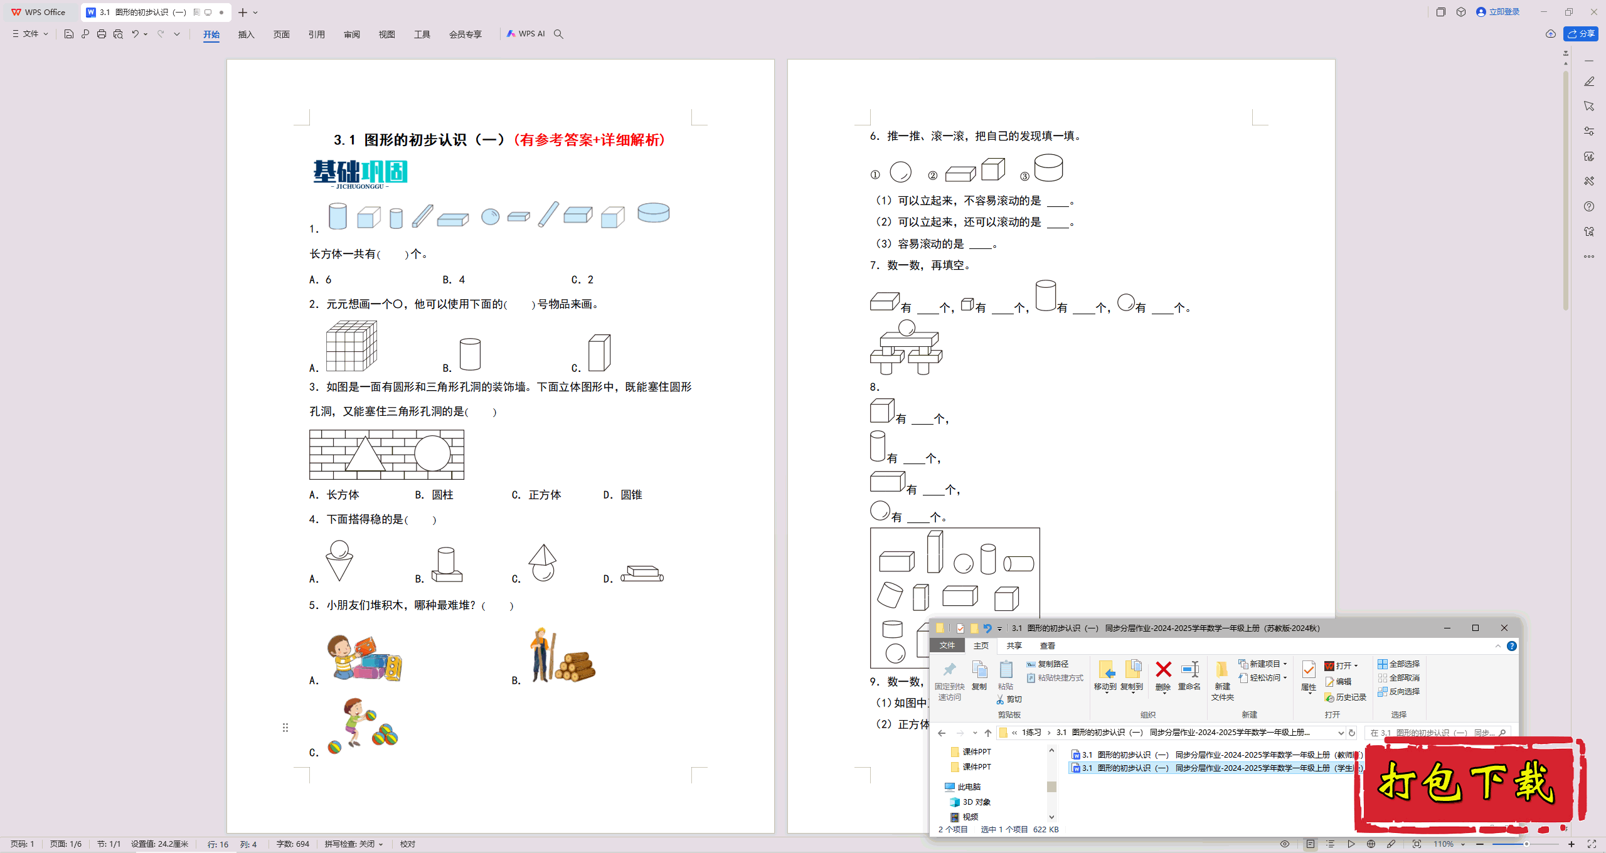1606x853 pixels.
Task: Expand the 新建项目 dropdown in Explorer
Action: (1285, 664)
